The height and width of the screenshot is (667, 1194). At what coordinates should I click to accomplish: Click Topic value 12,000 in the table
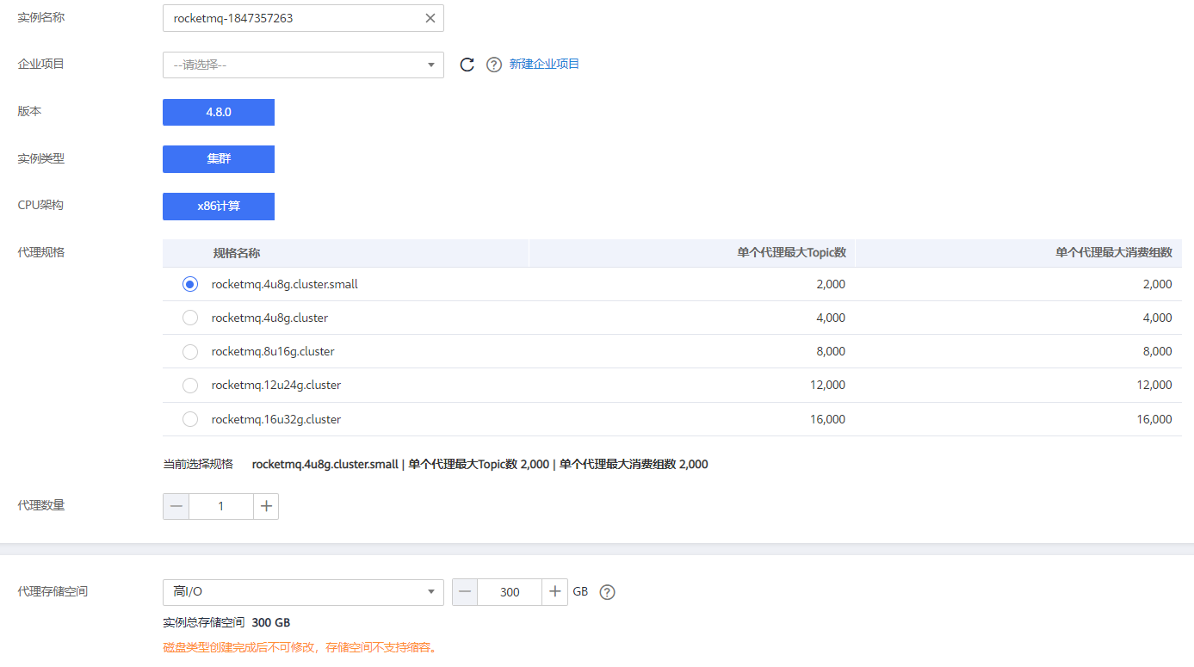[x=827, y=385]
